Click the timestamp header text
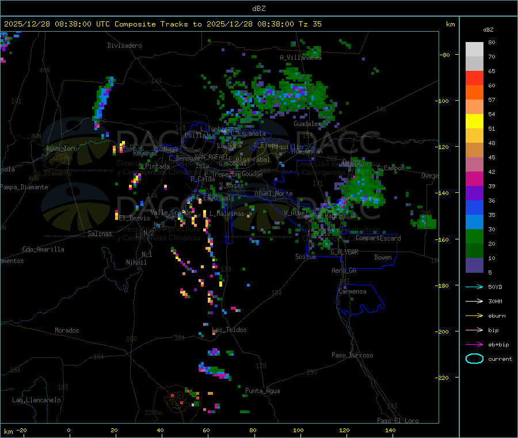 click(162, 24)
